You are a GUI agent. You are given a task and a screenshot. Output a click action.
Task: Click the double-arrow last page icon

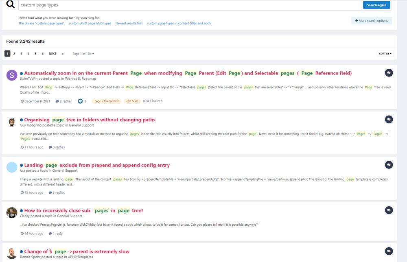63,54
